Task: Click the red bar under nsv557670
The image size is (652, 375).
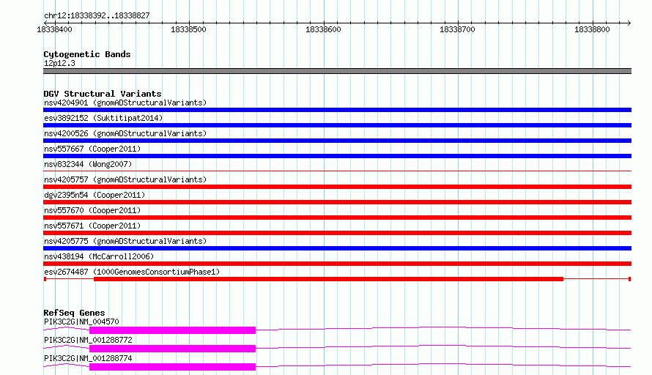Action: (x=337, y=218)
